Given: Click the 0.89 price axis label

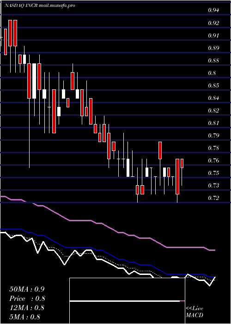Looking at the screenshot, I should (213, 48).
